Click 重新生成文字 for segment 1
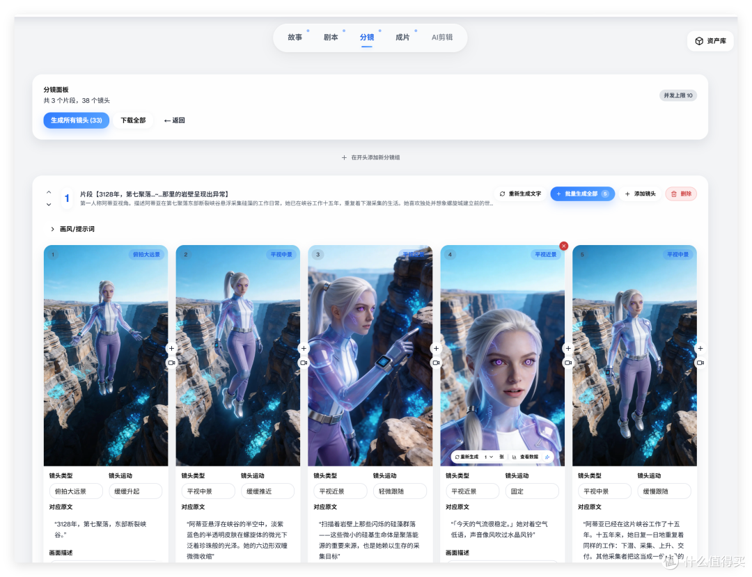Screen dimensions: 752x577 (520, 193)
